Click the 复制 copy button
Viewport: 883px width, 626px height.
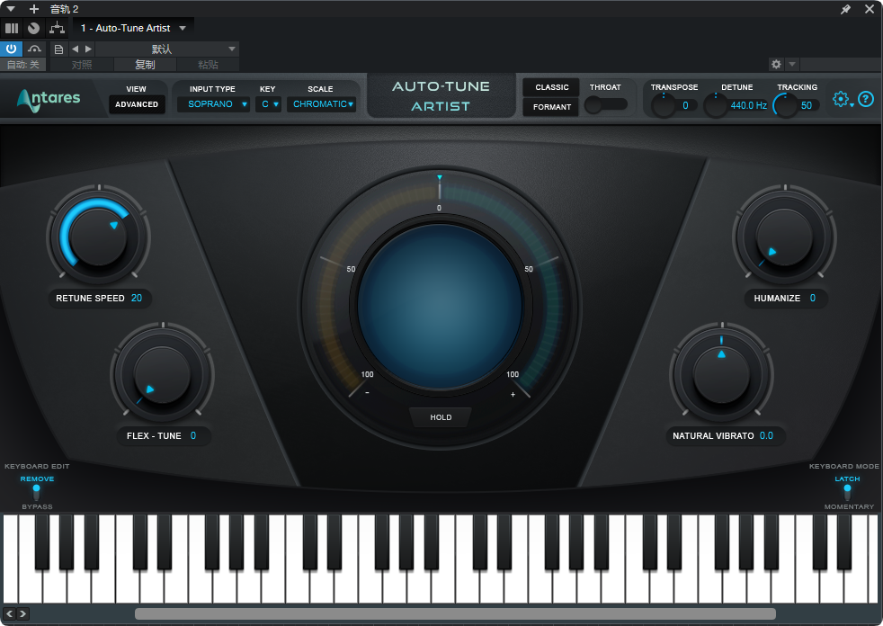pos(145,65)
